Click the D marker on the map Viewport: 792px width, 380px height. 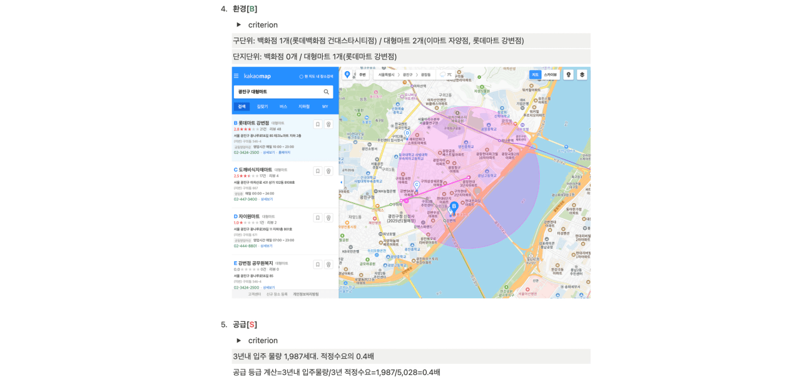point(407,133)
